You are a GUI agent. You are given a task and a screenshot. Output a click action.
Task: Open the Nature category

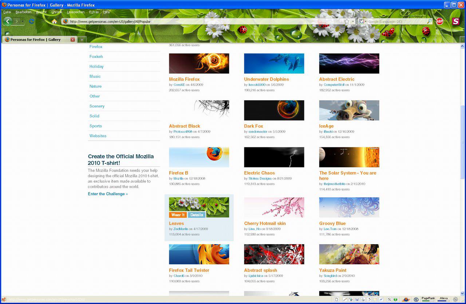95,86
